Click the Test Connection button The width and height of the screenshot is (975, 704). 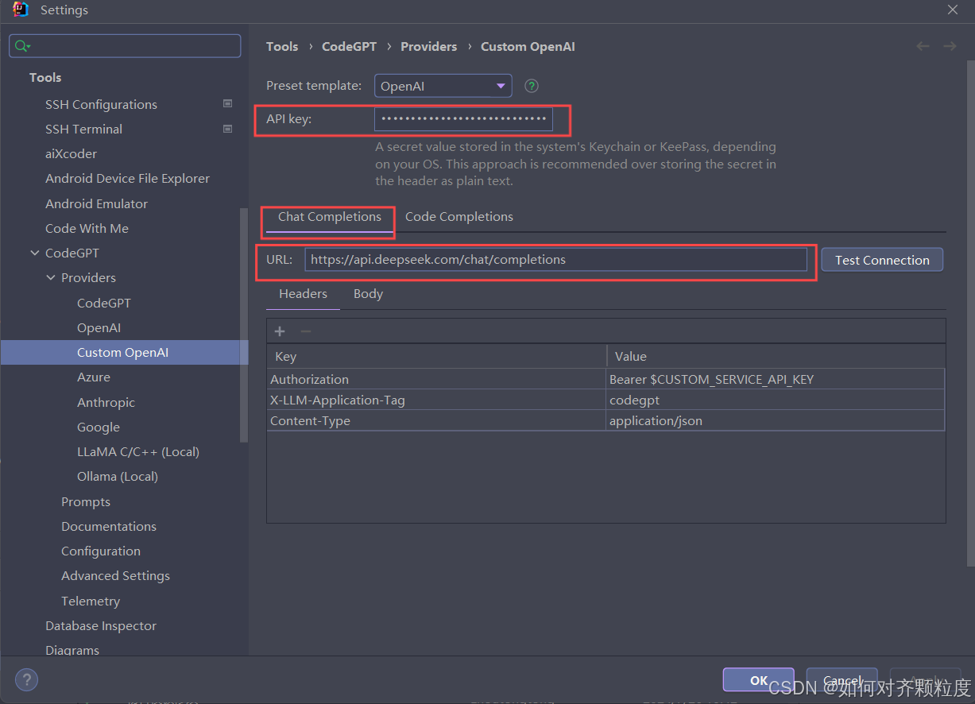point(882,260)
